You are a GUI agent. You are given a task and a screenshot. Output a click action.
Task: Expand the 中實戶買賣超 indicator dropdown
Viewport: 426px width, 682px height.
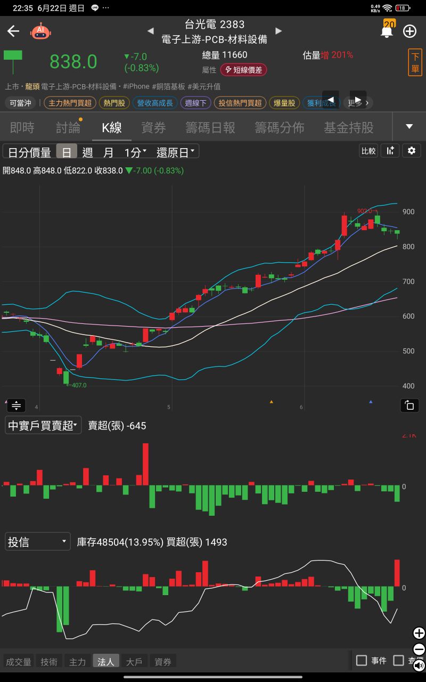43,425
